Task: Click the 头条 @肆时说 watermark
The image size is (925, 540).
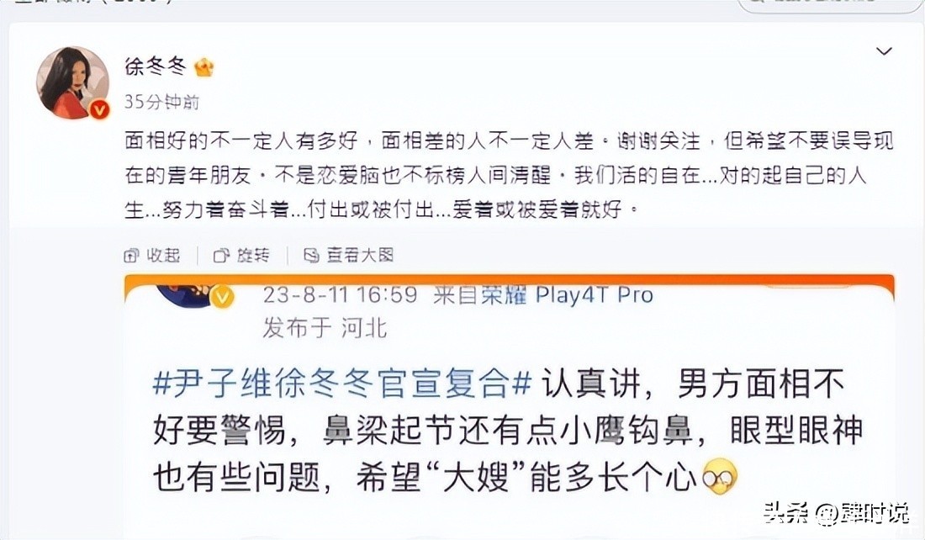Action: pos(837,513)
